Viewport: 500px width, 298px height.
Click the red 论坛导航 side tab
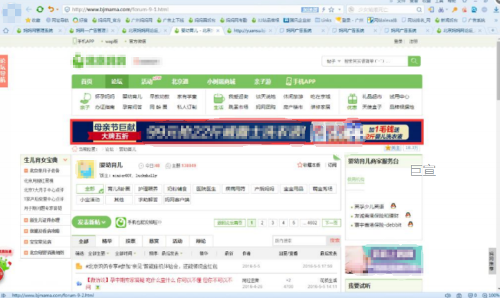pos(4,71)
